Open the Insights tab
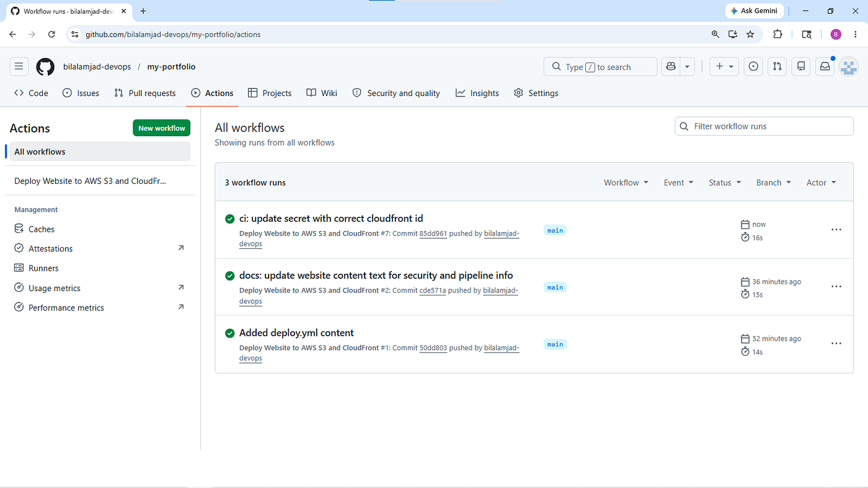The image size is (868, 488). click(x=477, y=93)
